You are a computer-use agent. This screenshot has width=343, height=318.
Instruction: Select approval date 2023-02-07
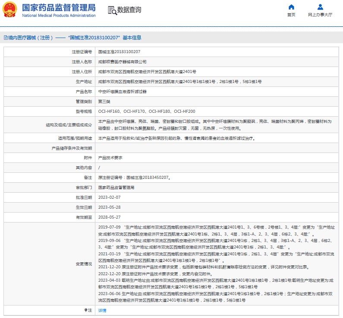[x=110, y=197]
